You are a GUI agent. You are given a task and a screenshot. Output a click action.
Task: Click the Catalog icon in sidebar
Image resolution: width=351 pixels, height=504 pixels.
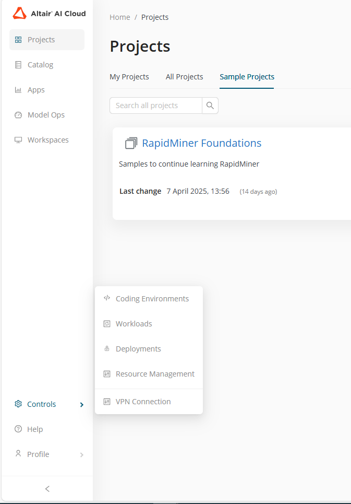pyautogui.click(x=18, y=65)
